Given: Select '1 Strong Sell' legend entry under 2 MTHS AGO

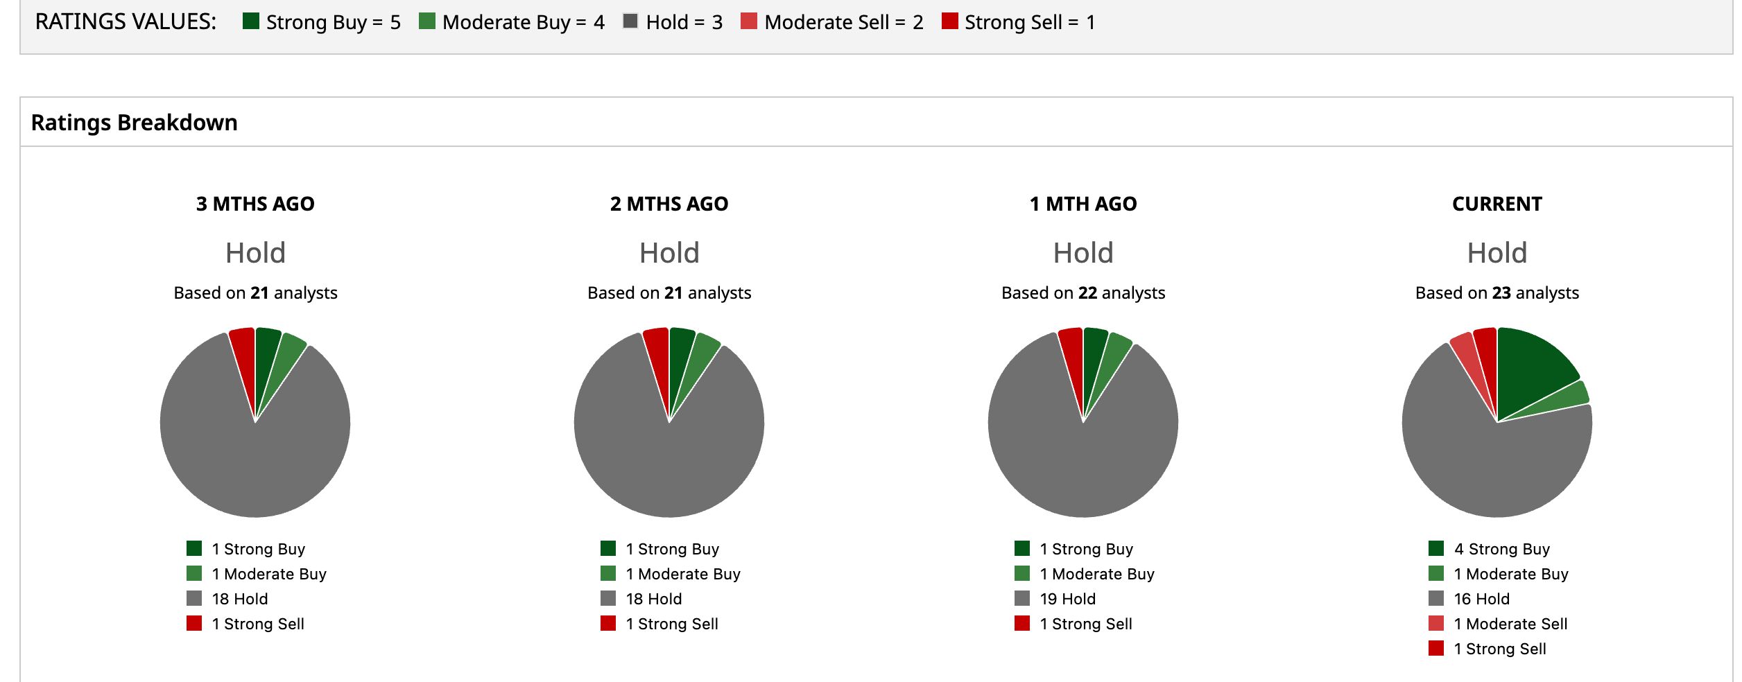Looking at the screenshot, I should click(x=659, y=624).
